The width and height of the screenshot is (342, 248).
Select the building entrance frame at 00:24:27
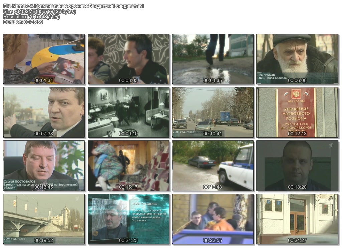pos(297,219)
